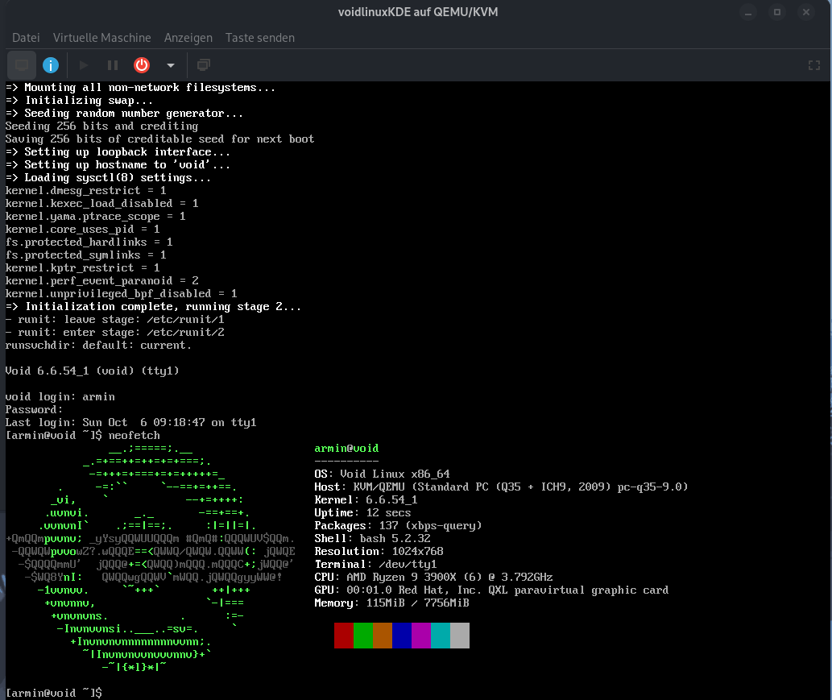Pause the virtual machine
The height and width of the screenshot is (700, 832).
(113, 64)
